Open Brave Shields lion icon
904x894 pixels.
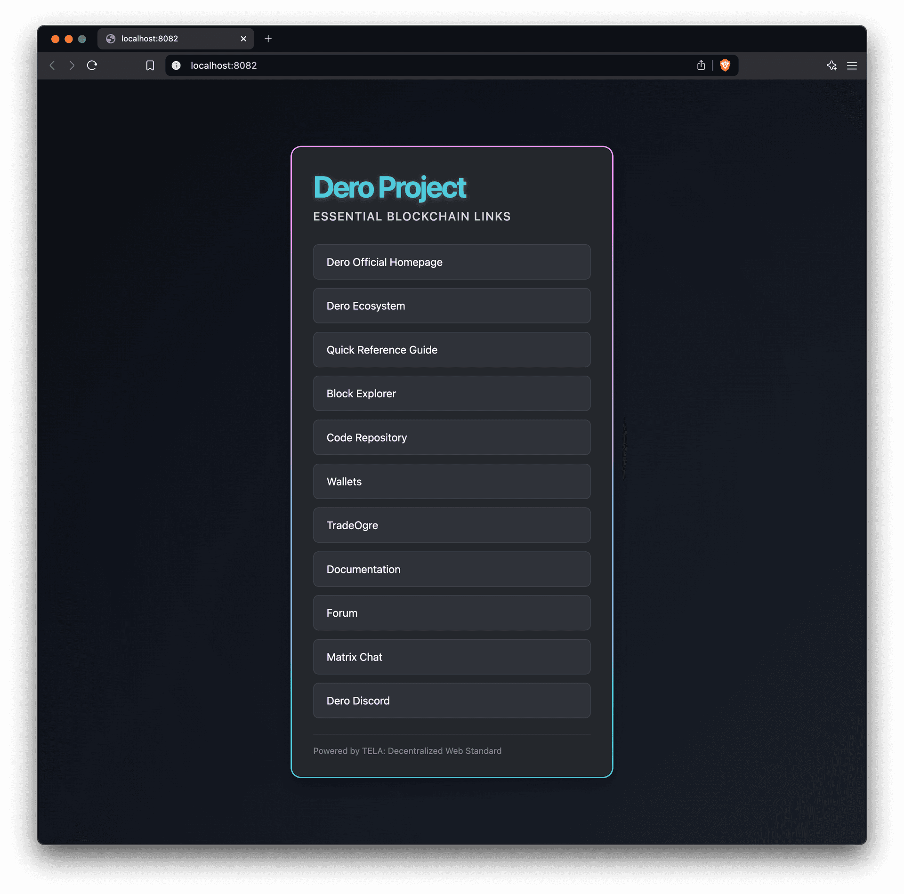[725, 65]
